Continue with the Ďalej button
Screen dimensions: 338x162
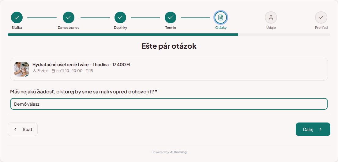coord(313,129)
